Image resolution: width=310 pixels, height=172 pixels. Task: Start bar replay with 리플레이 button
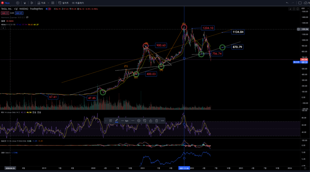78,3
